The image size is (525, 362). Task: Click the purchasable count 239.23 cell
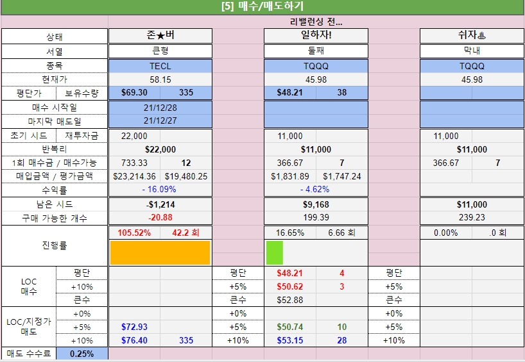coord(472,218)
